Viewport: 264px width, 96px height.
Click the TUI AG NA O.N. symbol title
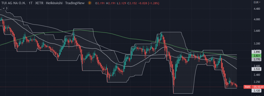click(14, 3)
